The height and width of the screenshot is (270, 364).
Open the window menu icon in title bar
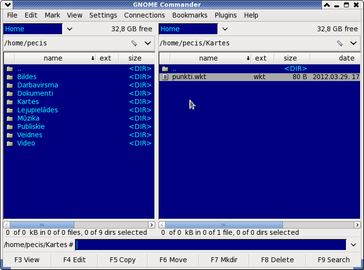coord(7,4)
